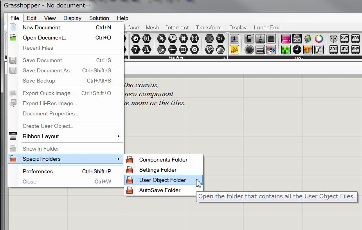Open the User Object Folder
Viewport: 362px width, 230px height.
164,180
